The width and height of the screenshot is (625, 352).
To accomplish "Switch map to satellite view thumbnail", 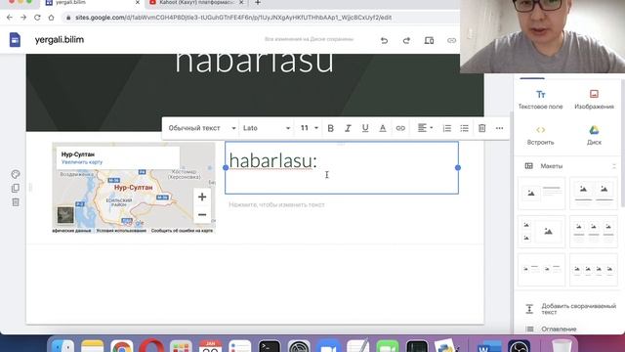I will coord(65,215).
